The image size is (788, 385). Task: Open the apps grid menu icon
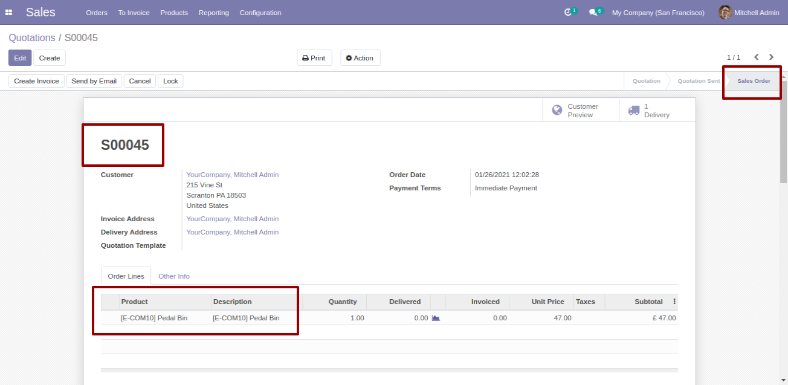tap(9, 12)
